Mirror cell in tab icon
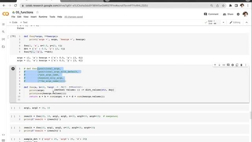 click(237, 65)
